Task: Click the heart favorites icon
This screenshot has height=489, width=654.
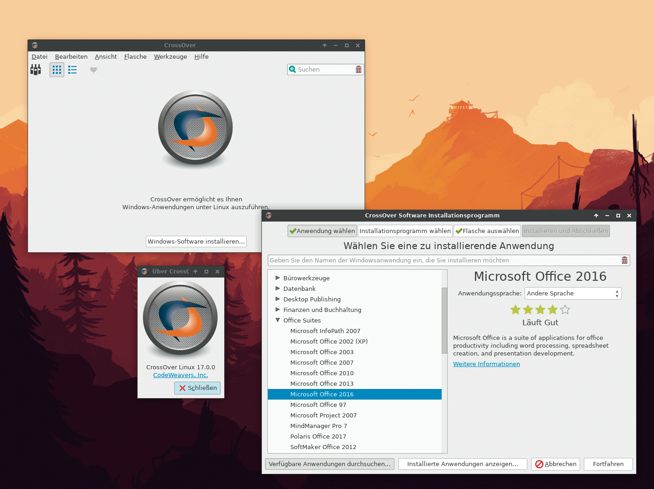Action: pos(94,70)
